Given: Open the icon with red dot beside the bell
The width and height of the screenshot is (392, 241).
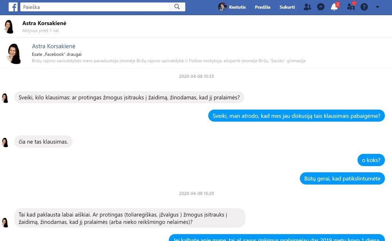Looking at the screenshot, I should point(351,7).
